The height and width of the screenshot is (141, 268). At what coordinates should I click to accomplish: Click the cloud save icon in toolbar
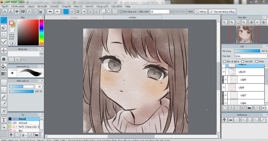click(x=5, y=12)
